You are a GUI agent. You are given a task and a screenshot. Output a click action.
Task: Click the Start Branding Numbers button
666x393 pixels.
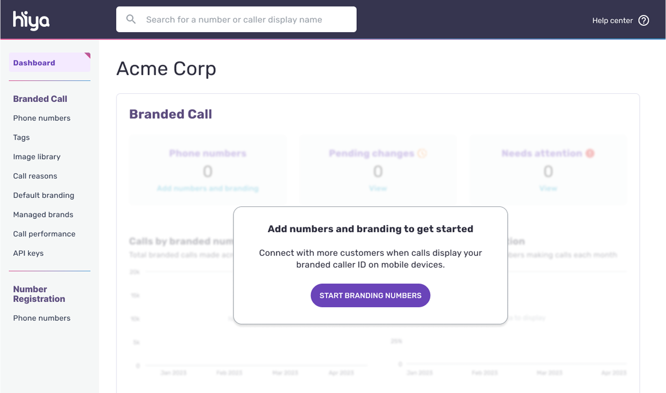pyautogui.click(x=370, y=295)
